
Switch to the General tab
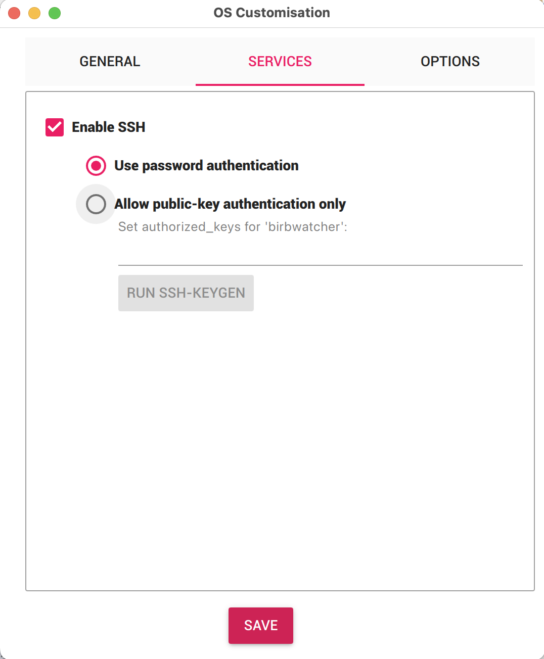(x=110, y=62)
